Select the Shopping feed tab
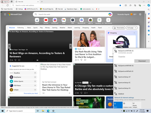 click(85, 28)
